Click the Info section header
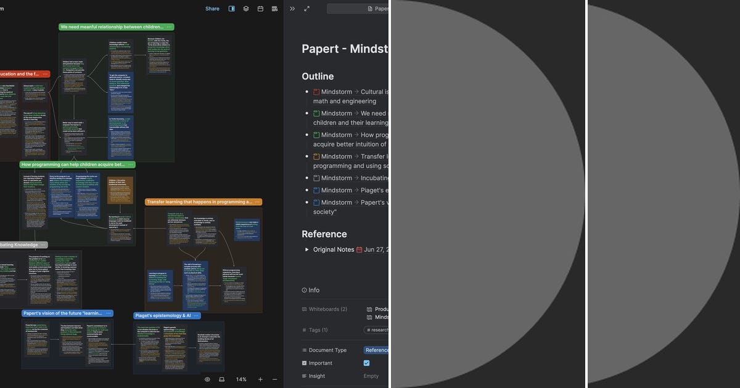 tap(311, 290)
